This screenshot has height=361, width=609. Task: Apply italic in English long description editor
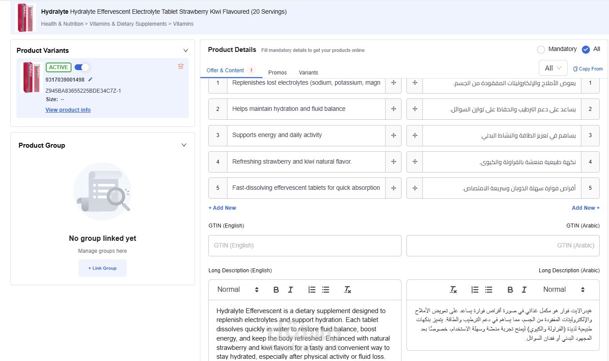291,290
